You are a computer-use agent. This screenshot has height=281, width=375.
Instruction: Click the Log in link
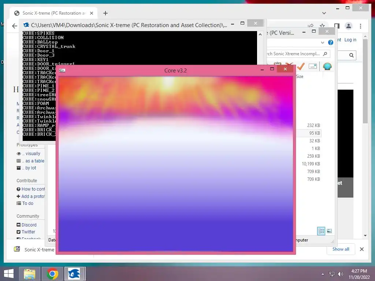pyautogui.click(x=350, y=40)
